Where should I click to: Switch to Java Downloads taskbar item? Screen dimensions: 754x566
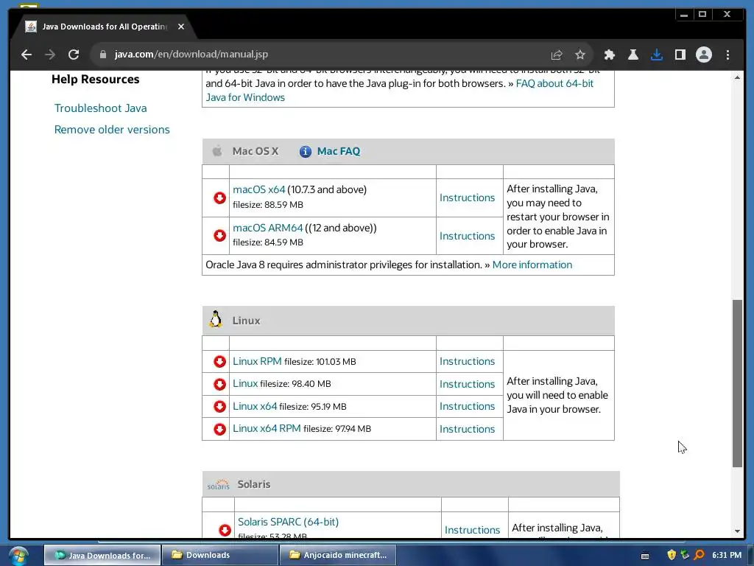pos(102,555)
